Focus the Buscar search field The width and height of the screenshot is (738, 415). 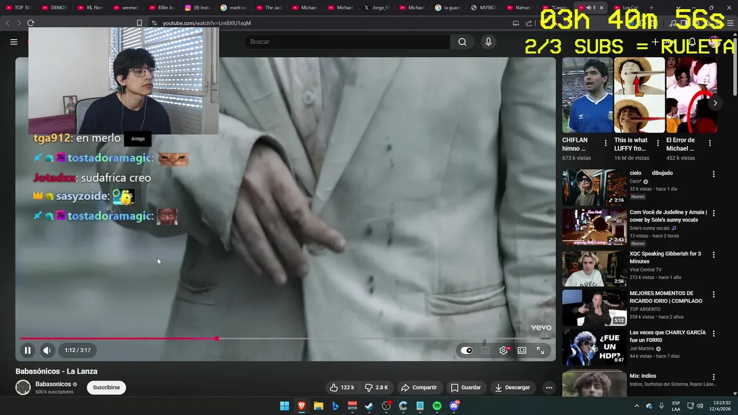[348, 41]
